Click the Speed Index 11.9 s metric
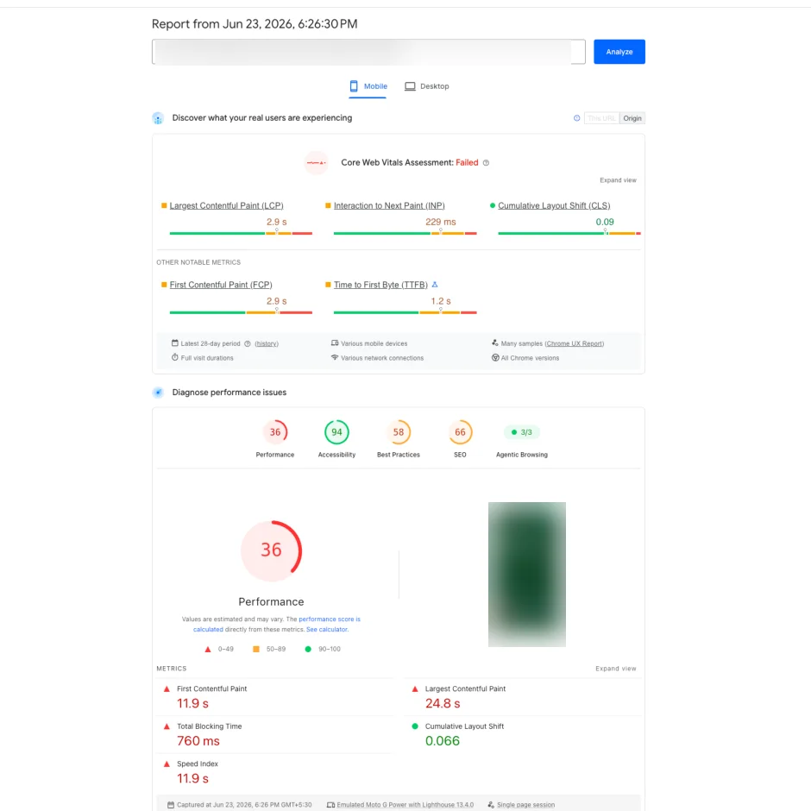Image resolution: width=811 pixels, height=811 pixels. pos(275,772)
